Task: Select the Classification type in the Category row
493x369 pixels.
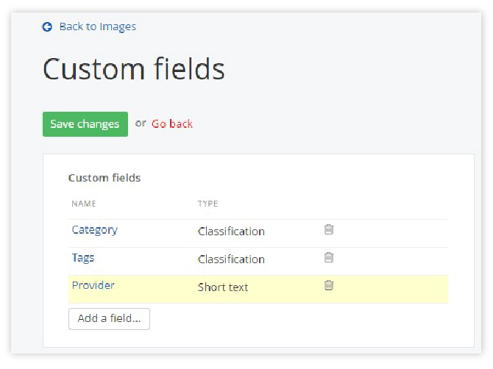Action: [231, 232]
